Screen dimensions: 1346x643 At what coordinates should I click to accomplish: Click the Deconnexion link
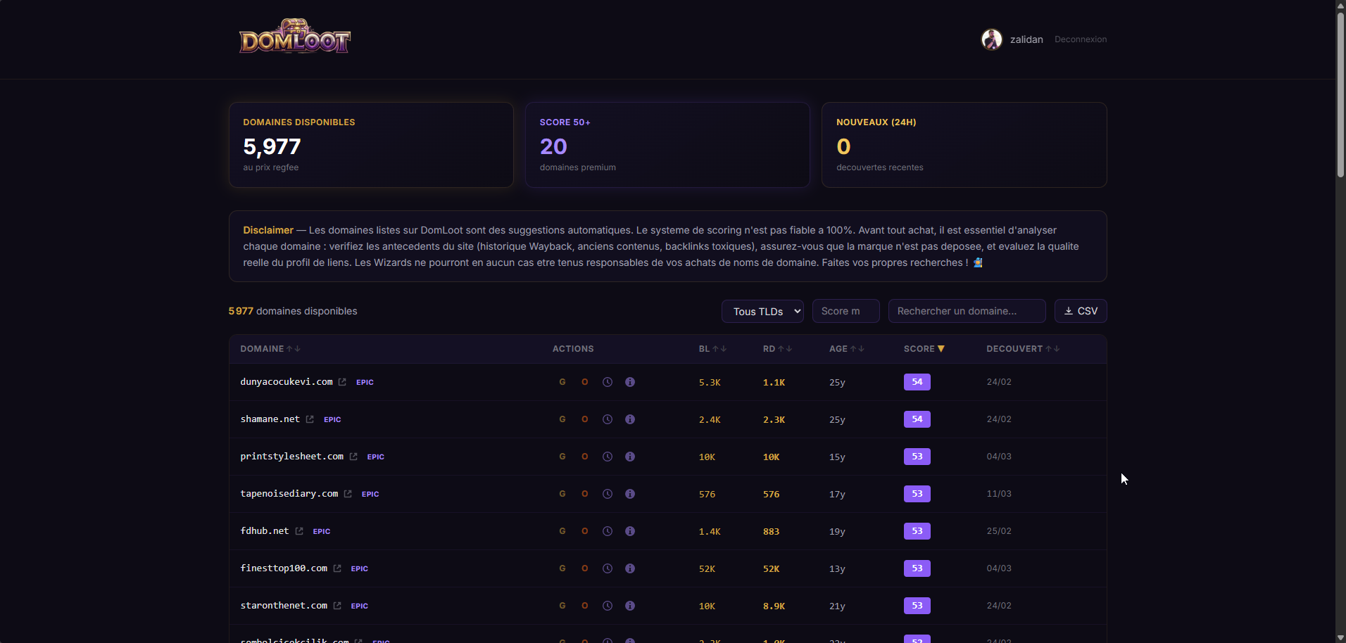[x=1081, y=39]
